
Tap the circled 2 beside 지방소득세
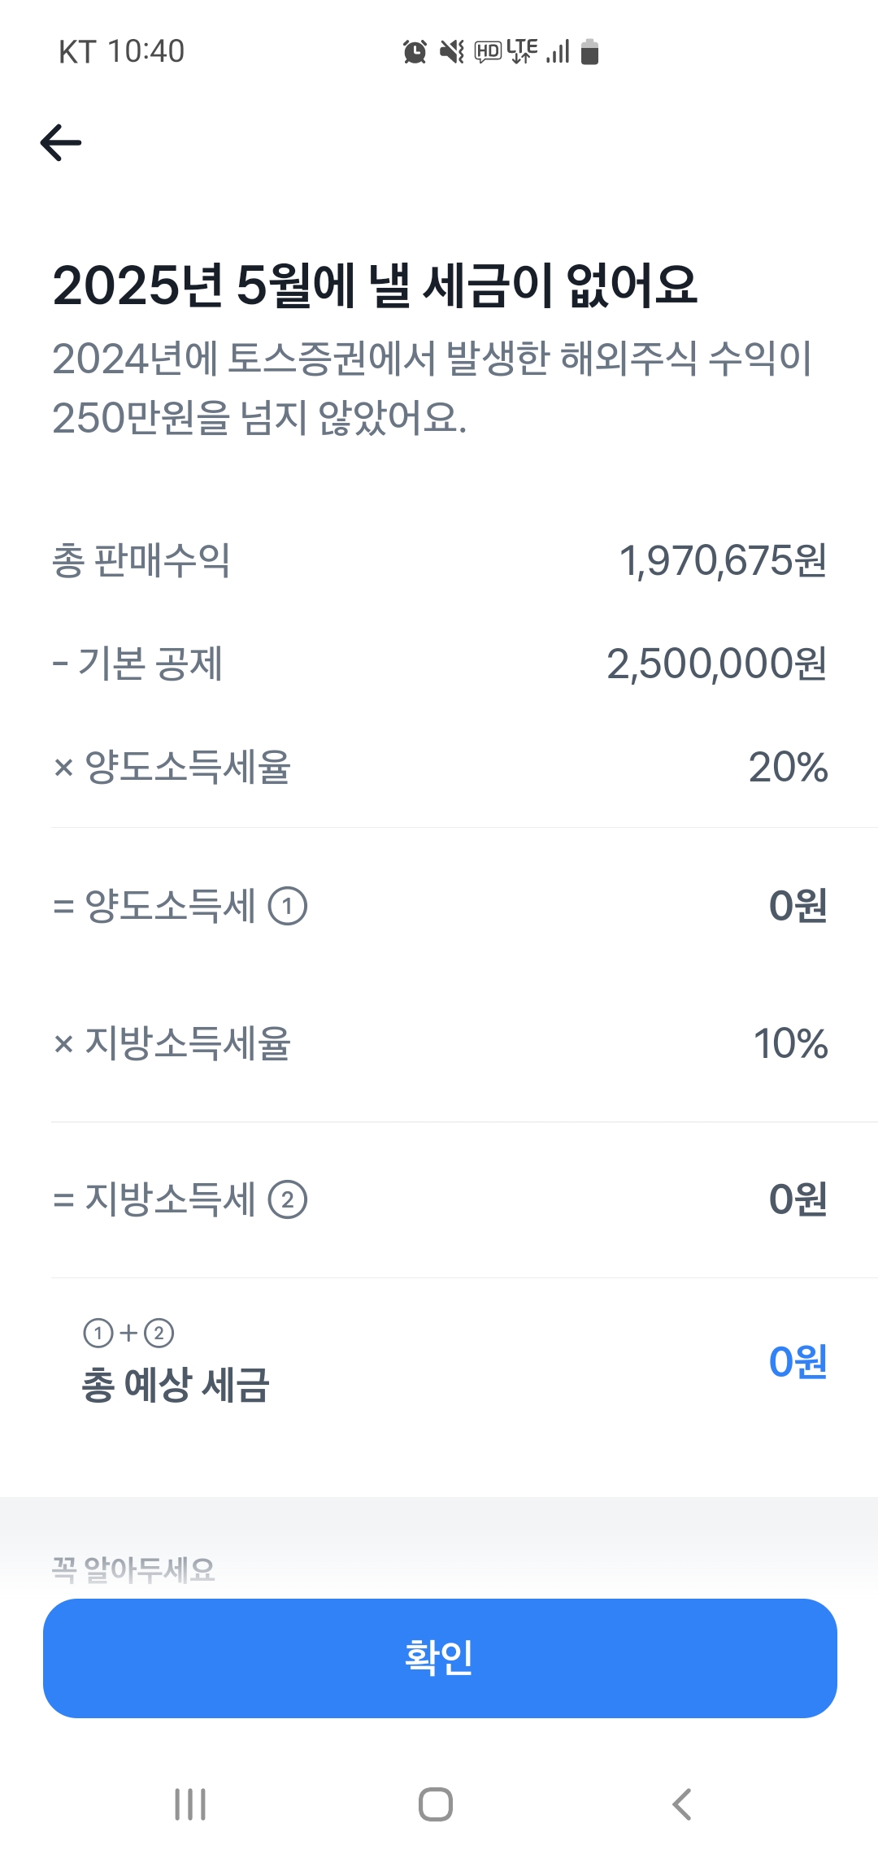point(287,1199)
